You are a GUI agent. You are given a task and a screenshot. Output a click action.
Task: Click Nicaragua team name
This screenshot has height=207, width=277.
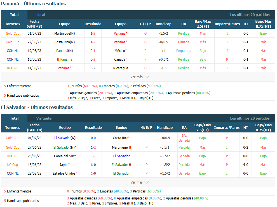(121, 68)
